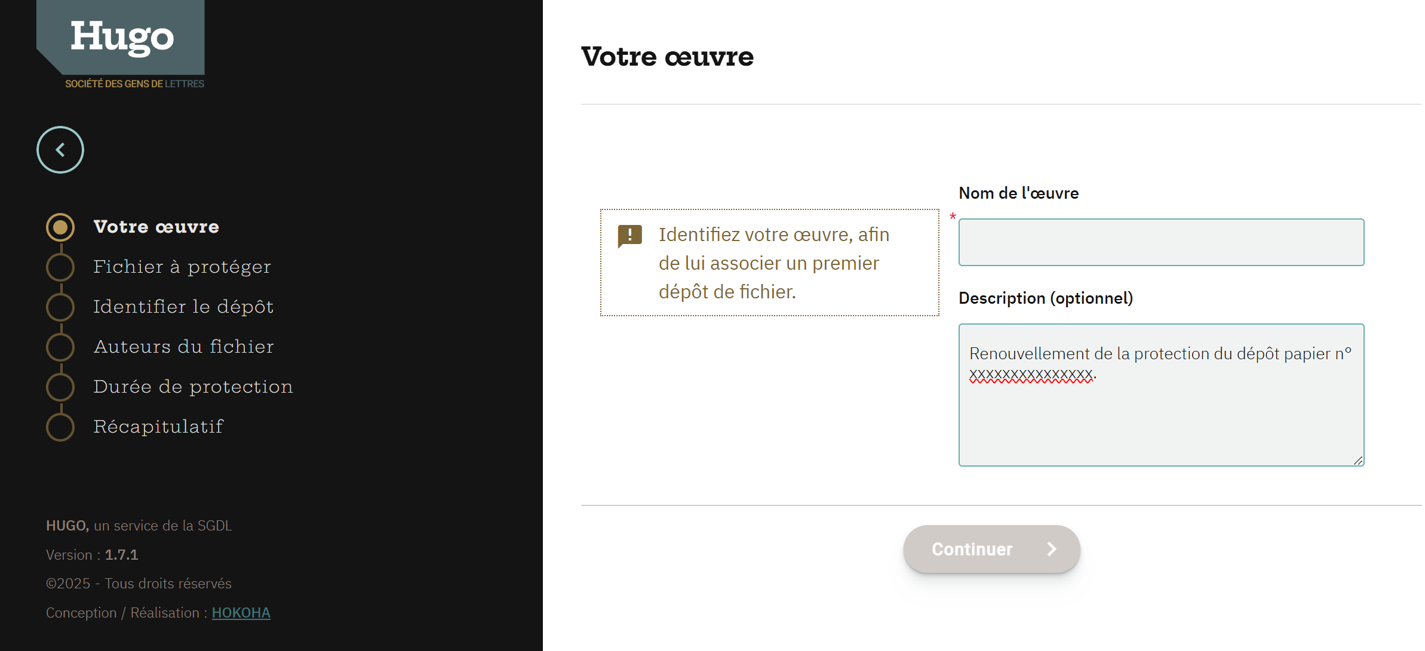Screen dimensions: 1425x651
Task: Go to Fichier à protéger step
Action: pos(182,267)
